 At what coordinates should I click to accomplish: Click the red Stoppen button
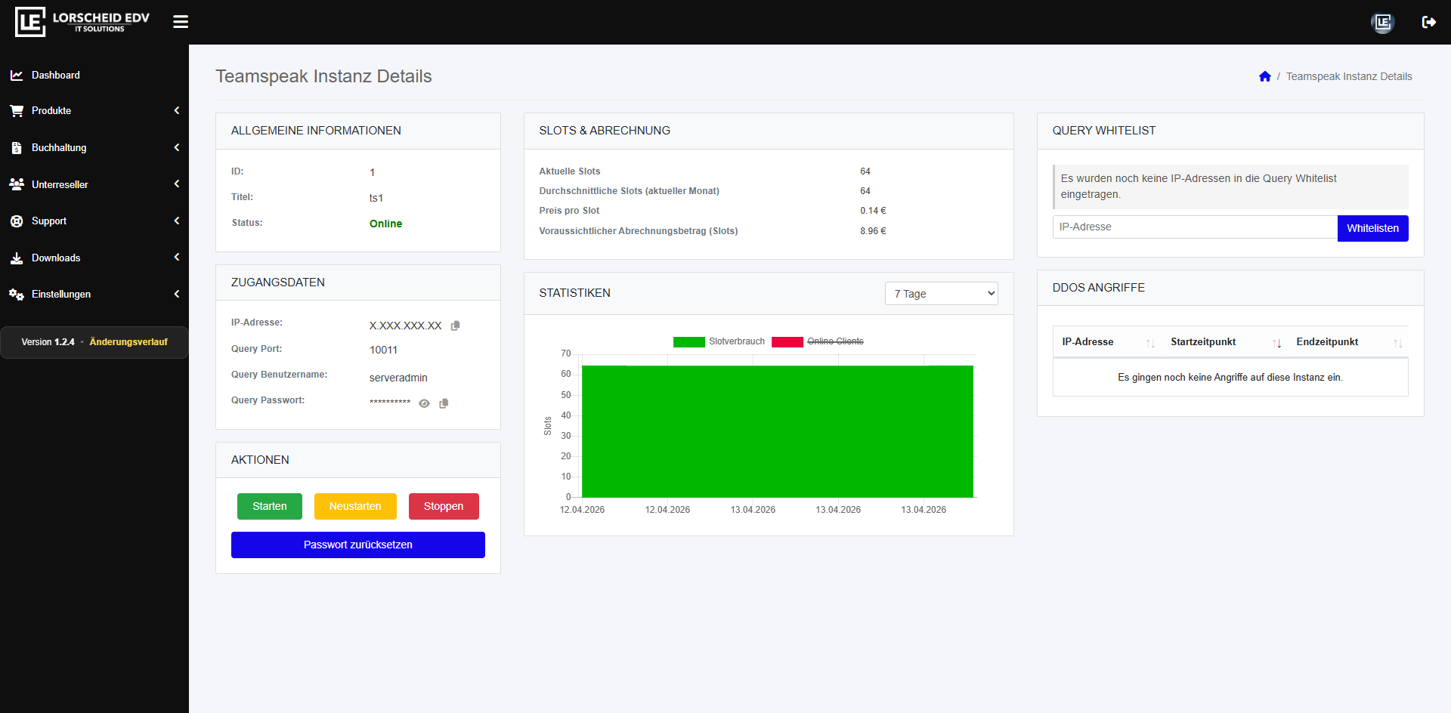pyautogui.click(x=444, y=506)
